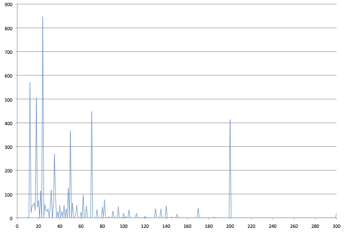Image resolution: width=345 pixels, height=234 pixels.
Task: Click the y-axis label 900
Action: coord(8,5)
